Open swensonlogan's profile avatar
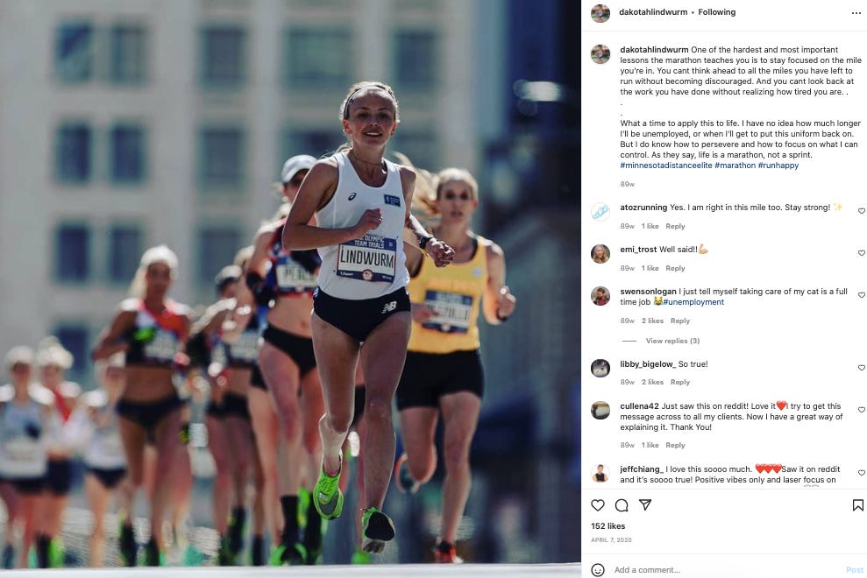Image resolution: width=867 pixels, height=578 pixels. [x=601, y=296]
